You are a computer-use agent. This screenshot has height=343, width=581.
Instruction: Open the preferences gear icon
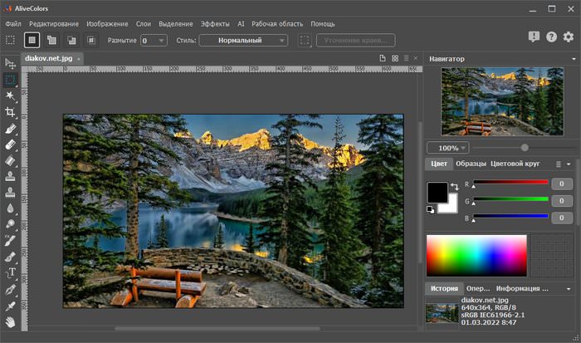point(569,37)
